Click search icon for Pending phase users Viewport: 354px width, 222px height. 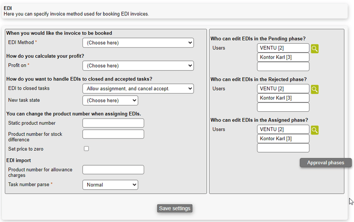click(x=314, y=49)
